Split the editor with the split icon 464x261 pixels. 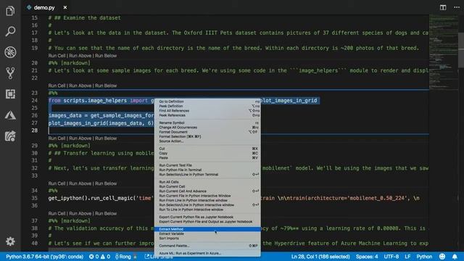pos(443,7)
